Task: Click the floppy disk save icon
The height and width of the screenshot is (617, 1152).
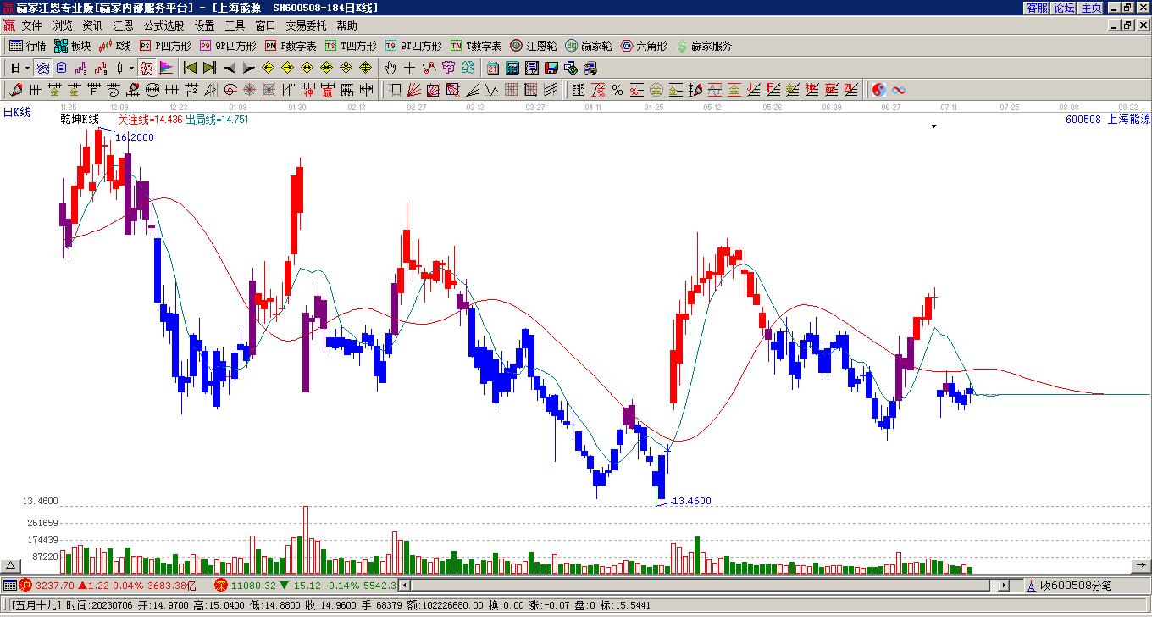Action: 551,68
